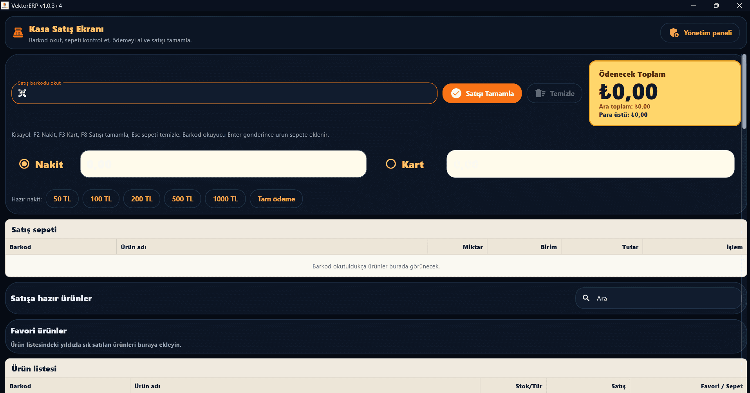The width and height of the screenshot is (750, 393).
Task: Select the Kart payment radio button
Action: (391, 164)
